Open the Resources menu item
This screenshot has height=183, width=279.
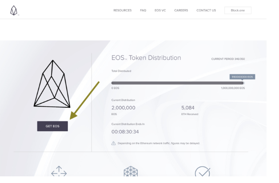(122, 10)
